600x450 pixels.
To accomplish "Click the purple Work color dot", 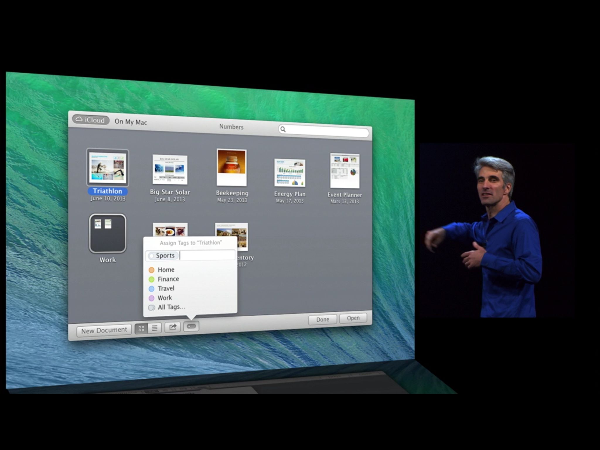I will pos(151,298).
